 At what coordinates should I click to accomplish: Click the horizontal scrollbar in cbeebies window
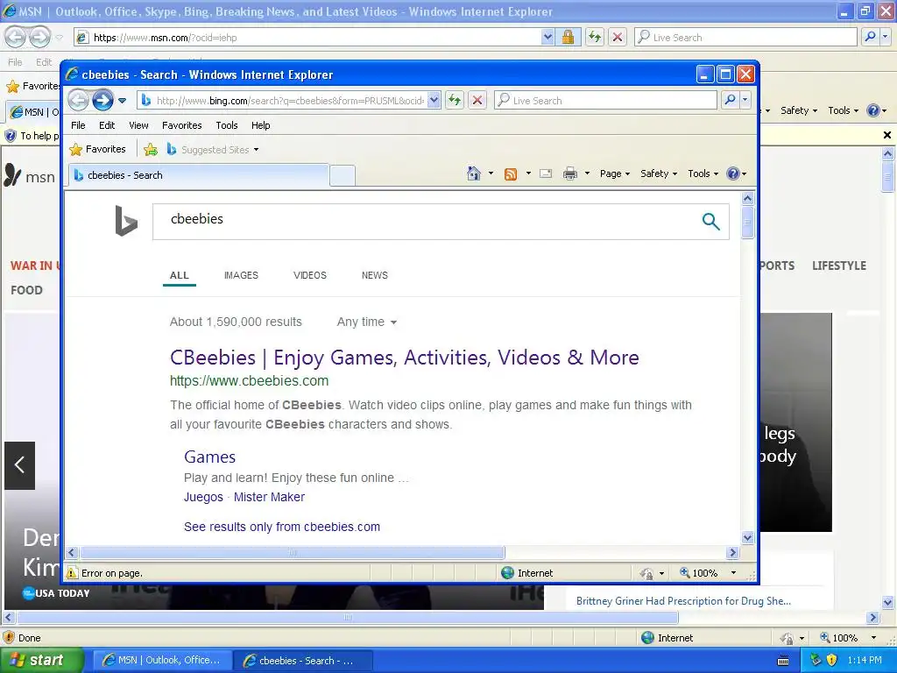coord(293,553)
